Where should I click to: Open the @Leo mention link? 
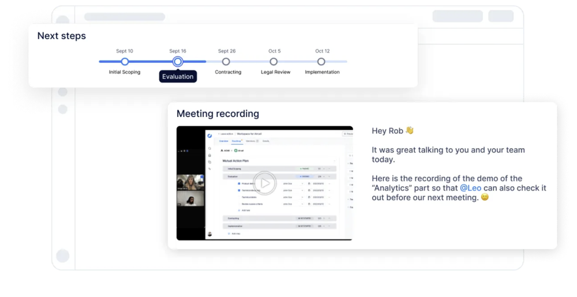coord(470,188)
